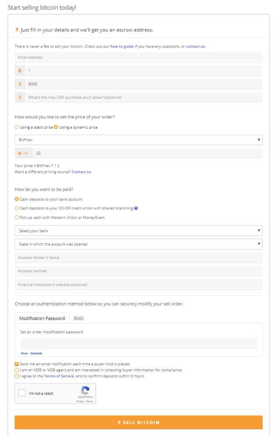The image size is (274, 447).
Task: Click the dollar icon beside max purchase field
Action: [x=20, y=97]
